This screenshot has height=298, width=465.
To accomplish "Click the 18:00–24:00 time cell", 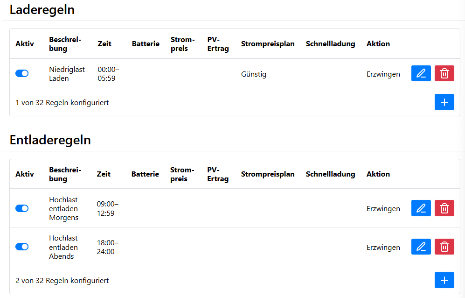I will point(108,247).
